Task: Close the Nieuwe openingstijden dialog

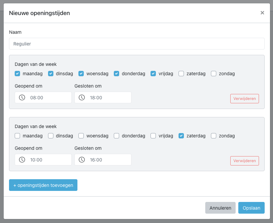Action: coord(262,13)
